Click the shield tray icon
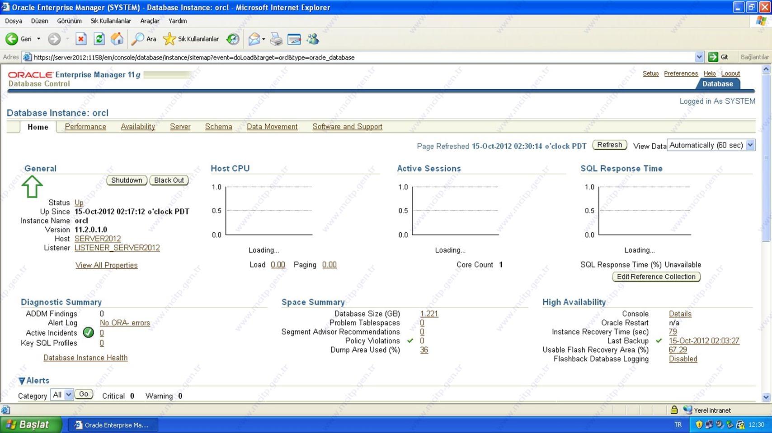Image resolution: width=772 pixels, height=433 pixels. 699,424
